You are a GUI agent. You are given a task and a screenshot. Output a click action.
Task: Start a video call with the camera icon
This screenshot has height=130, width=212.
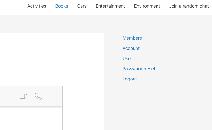(23, 96)
